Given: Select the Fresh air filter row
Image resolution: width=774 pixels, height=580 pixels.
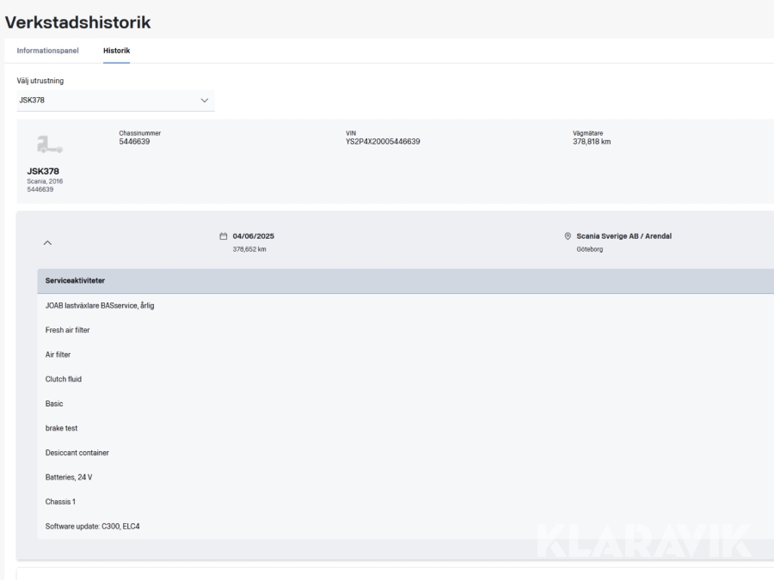Looking at the screenshot, I should click(x=67, y=330).
